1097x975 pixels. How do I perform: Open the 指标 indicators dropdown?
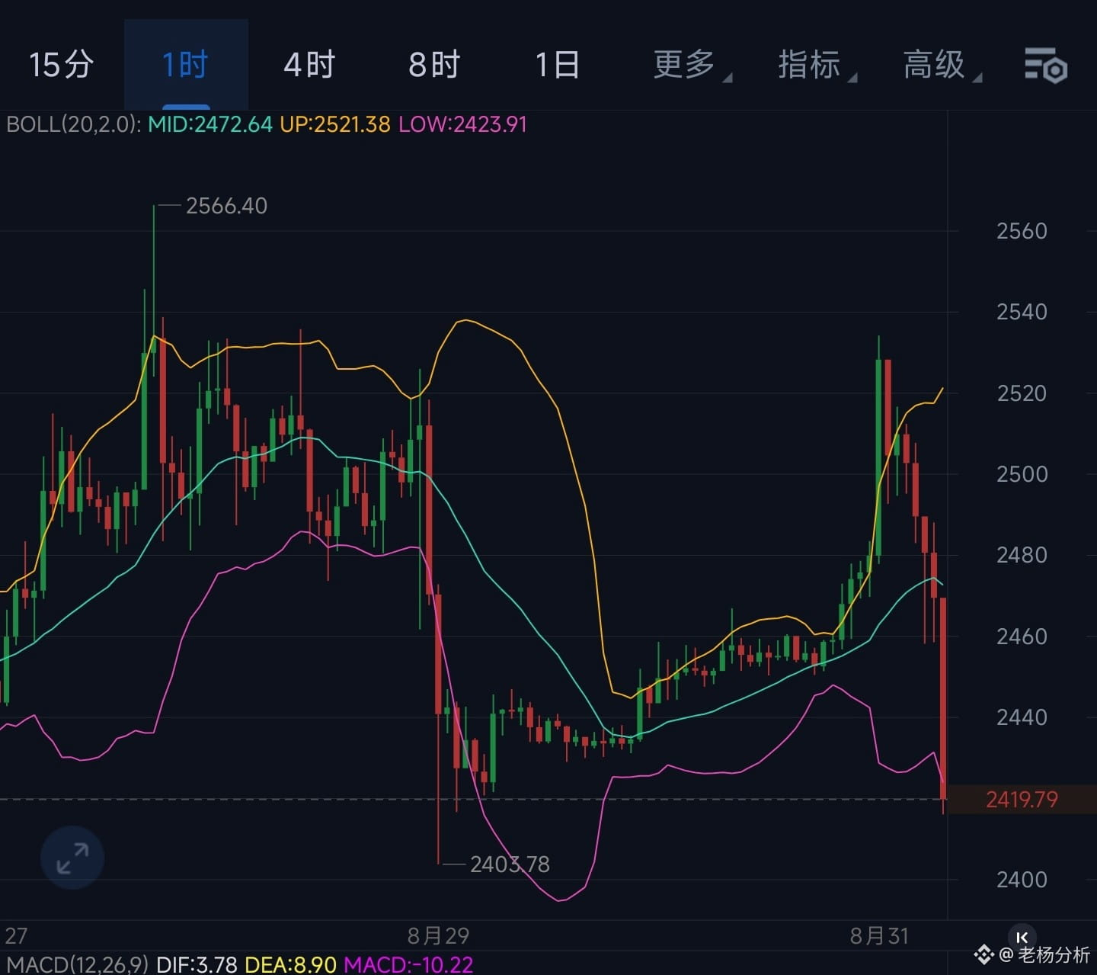pos(817,65)
